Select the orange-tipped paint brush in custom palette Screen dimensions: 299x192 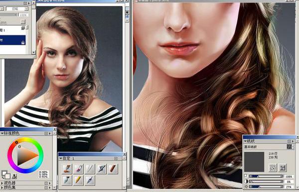tap(67, 169)
